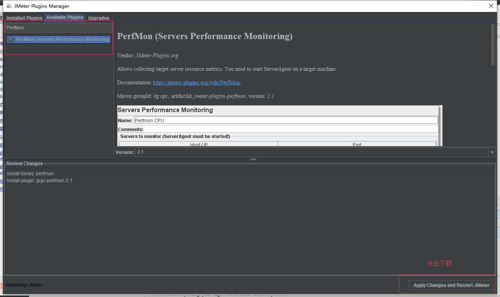This screenshot has height=297, width=500.
Task: Click the 'Restarting JMeter...' status text
Action: [x=26, y=285]
